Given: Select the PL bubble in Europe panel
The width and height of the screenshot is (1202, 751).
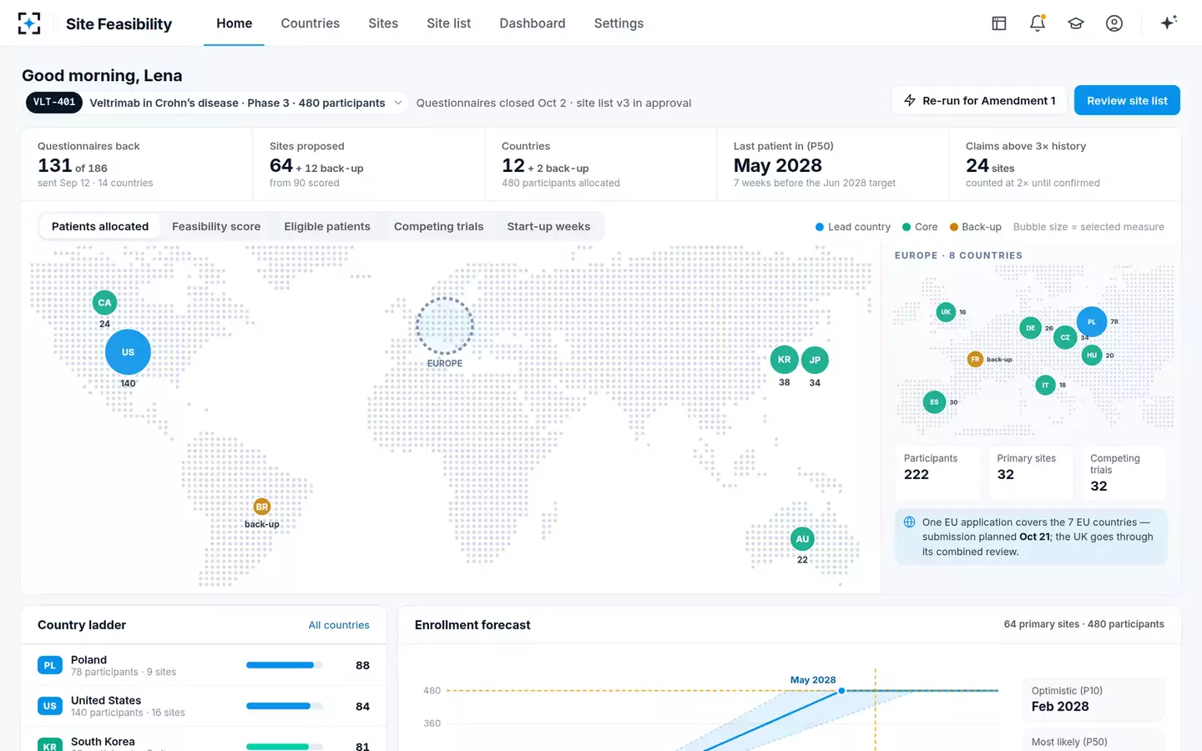Looking at the screenshot, I should click(x=1092, y=322).
